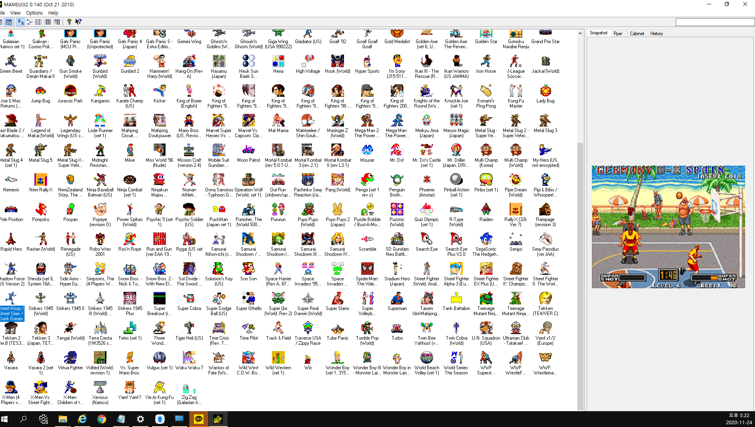Select the Turbo game icon

pos(397,328)
